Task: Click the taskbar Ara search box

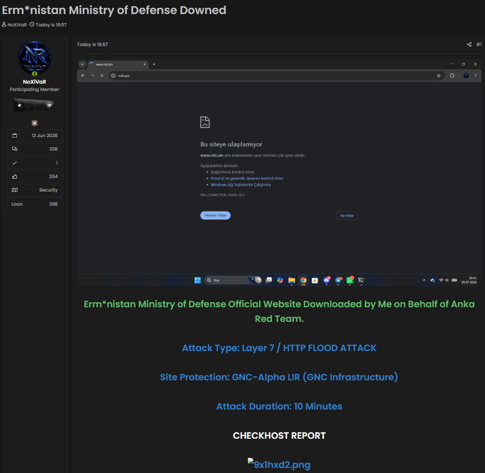Action: pyautogui.click(x=233, y=280)
